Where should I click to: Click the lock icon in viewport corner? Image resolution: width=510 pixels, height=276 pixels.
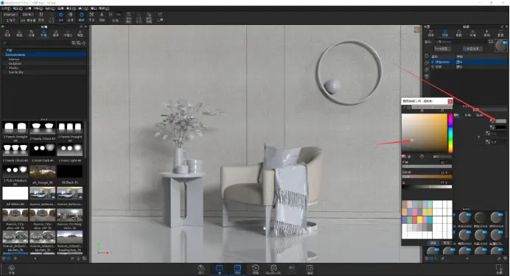416,30
